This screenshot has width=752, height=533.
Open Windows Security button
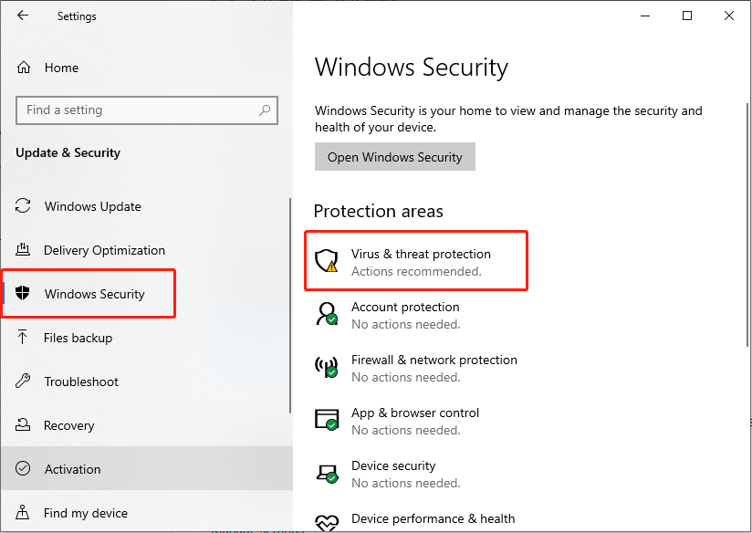click(394, 156)
